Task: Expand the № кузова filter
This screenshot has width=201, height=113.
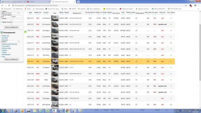Action: [5, 38]
